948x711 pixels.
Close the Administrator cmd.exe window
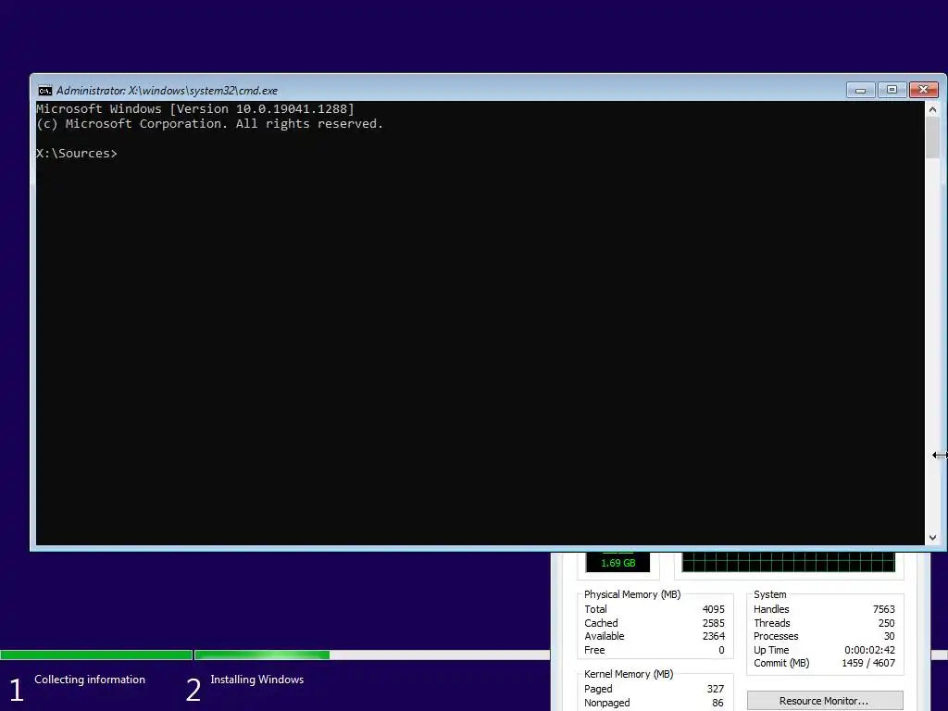pos(923,90)
